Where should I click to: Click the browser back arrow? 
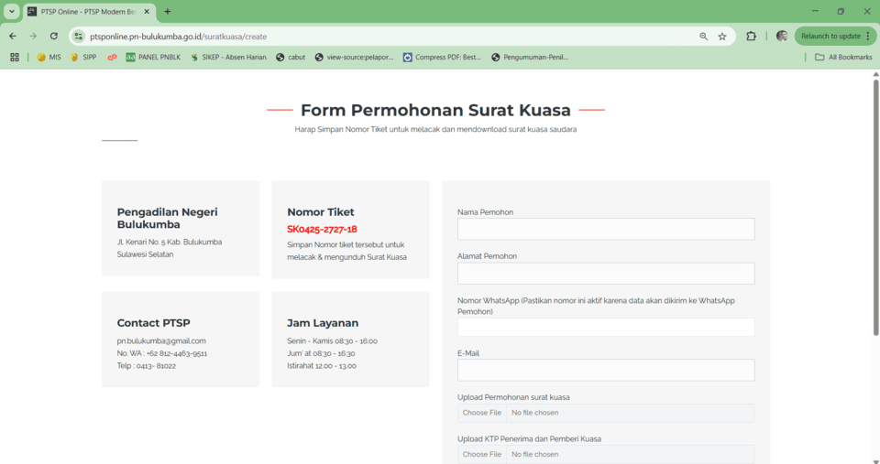tap(13, 37)
